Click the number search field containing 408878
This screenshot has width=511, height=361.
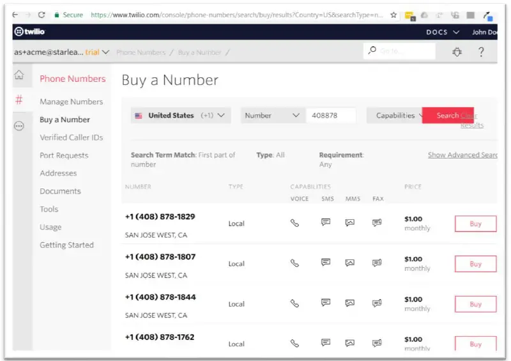click(331, 116)
